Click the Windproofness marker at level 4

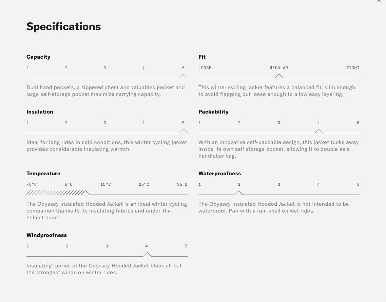147,255
